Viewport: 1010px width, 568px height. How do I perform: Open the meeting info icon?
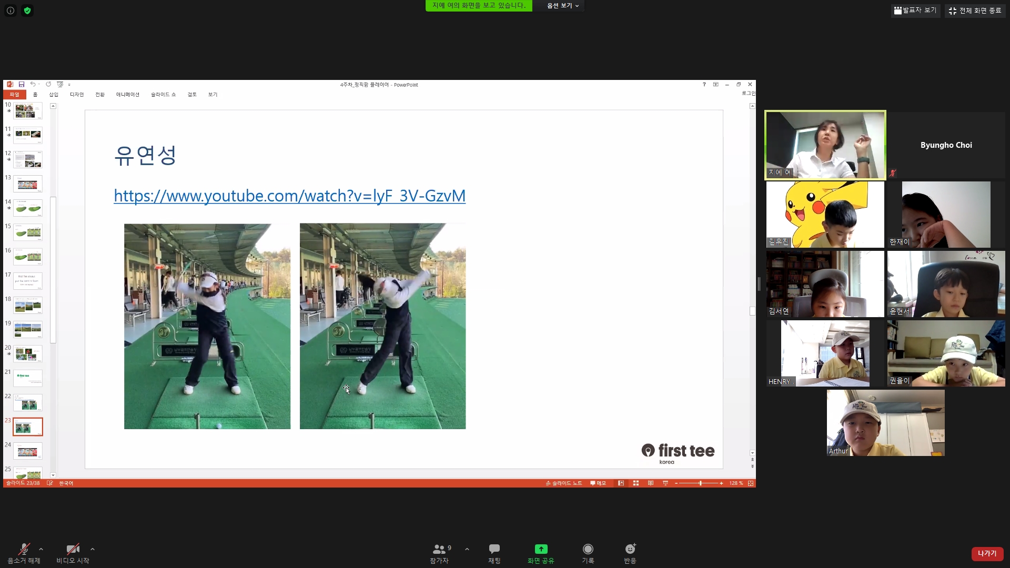click(x=10, y=10)
